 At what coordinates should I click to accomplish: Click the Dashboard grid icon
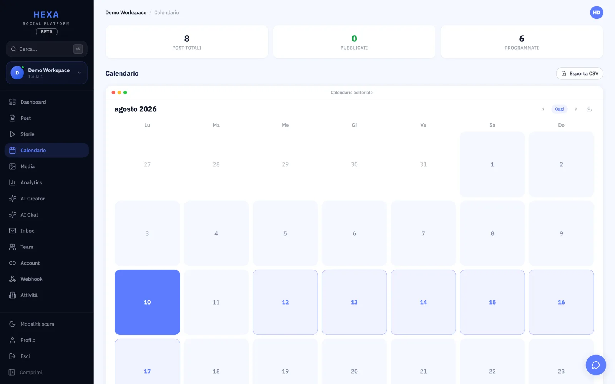tap(12, 102)
